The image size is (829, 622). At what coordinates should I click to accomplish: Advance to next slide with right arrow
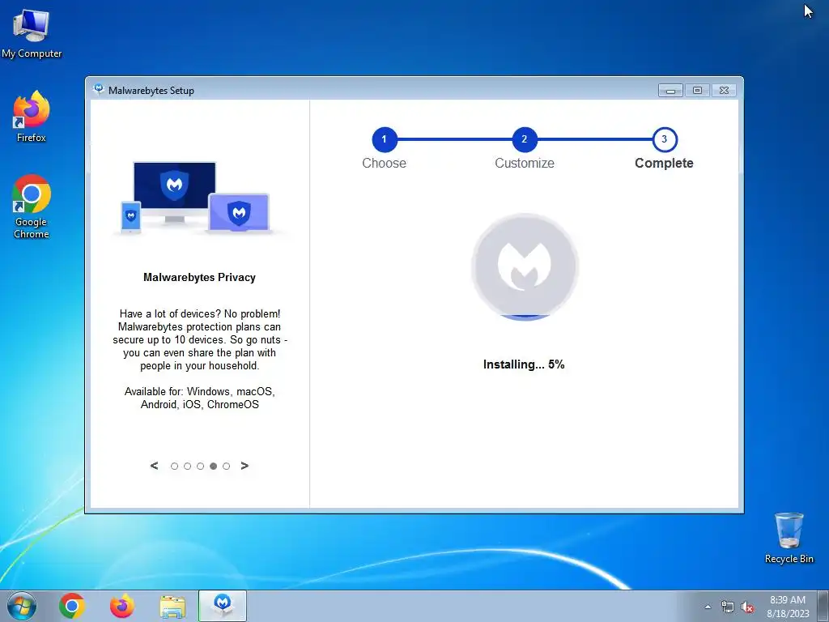[x=244, y=466]
